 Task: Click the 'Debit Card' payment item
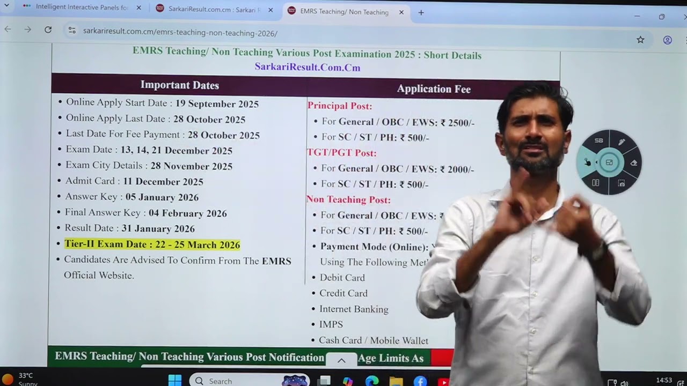pyautogui.click(x=342, y=278)
